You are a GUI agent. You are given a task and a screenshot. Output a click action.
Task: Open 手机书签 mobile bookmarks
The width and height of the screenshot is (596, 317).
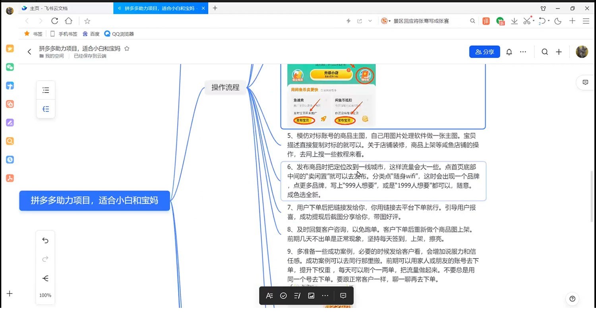[64, 34]
